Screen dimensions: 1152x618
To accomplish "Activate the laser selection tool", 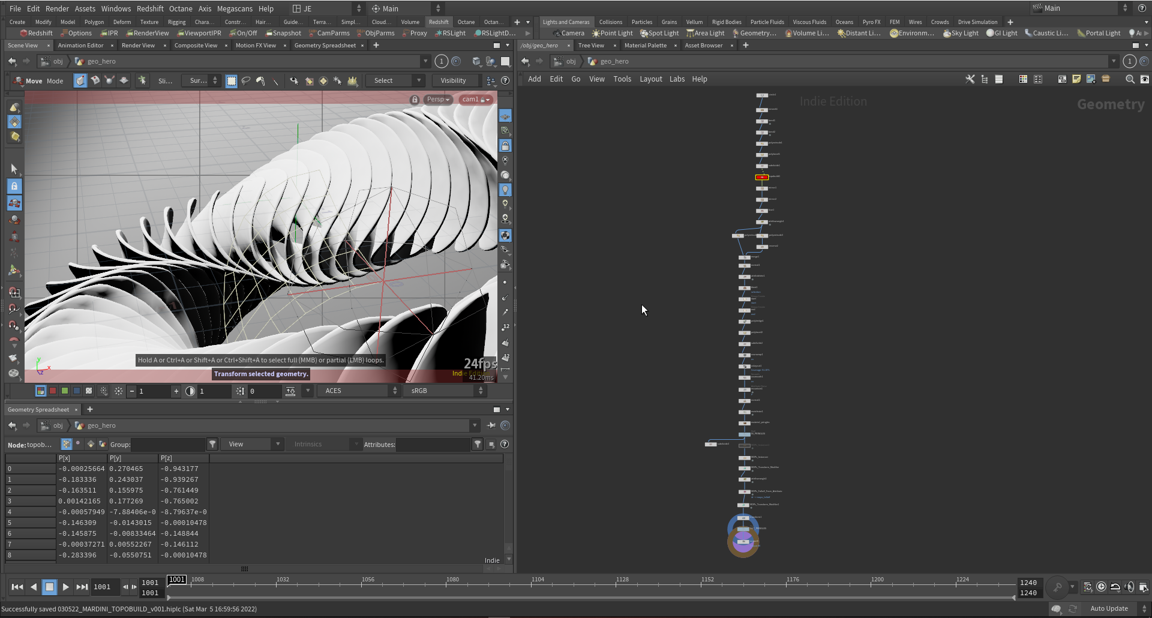I will (275, 80).
